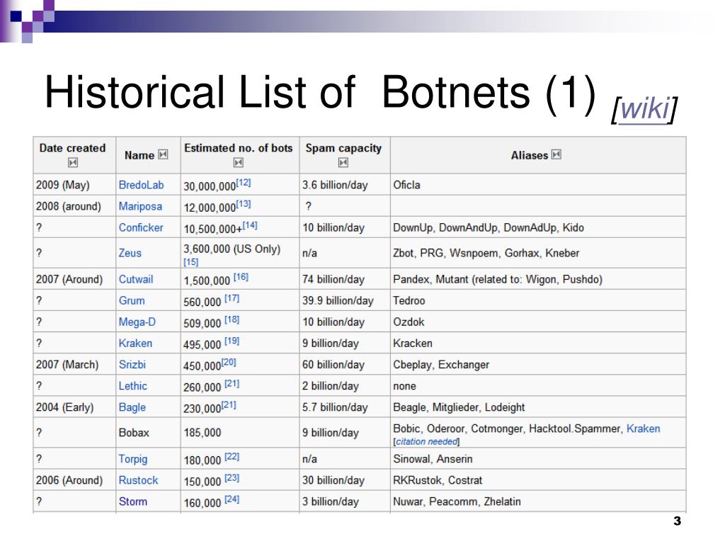This screenshot has width=725, height=544.
Task: Sort table by Name column icon
Action: 163,154
